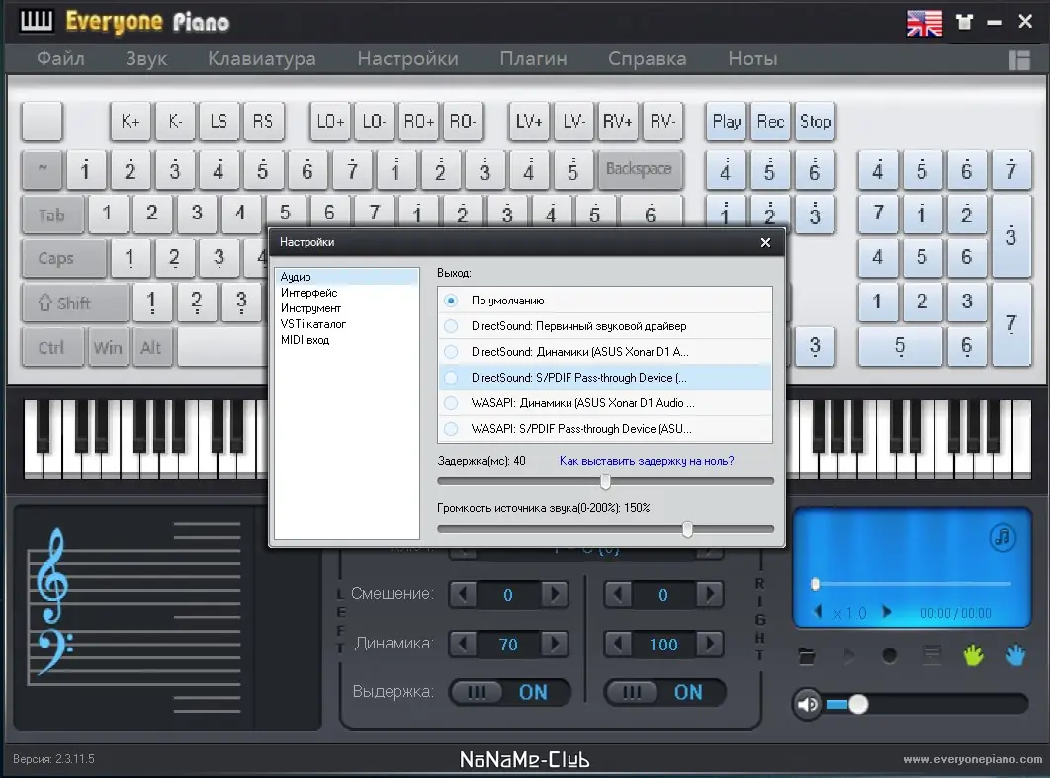Image resolution: width=1050 pixels, height=778 pixels.
Task: Select VSTi каталог in settings list
Action: [x=347, y=324]
